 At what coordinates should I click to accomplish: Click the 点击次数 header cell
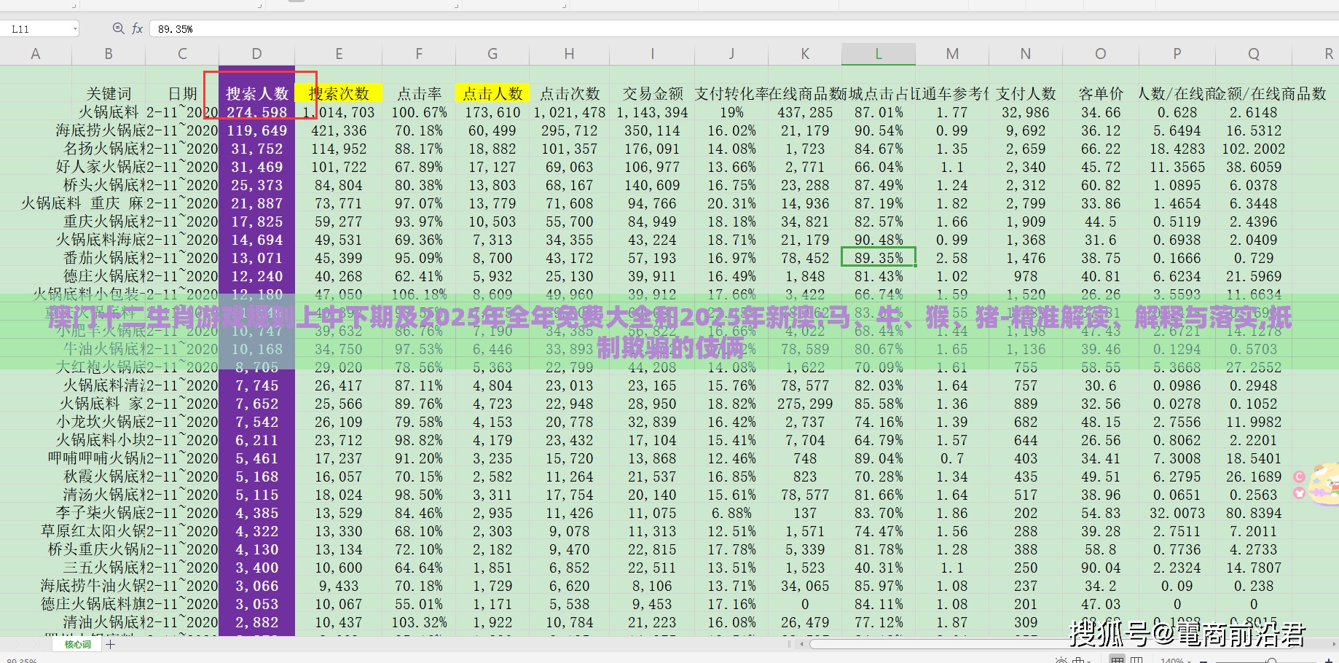pos(569,93)
